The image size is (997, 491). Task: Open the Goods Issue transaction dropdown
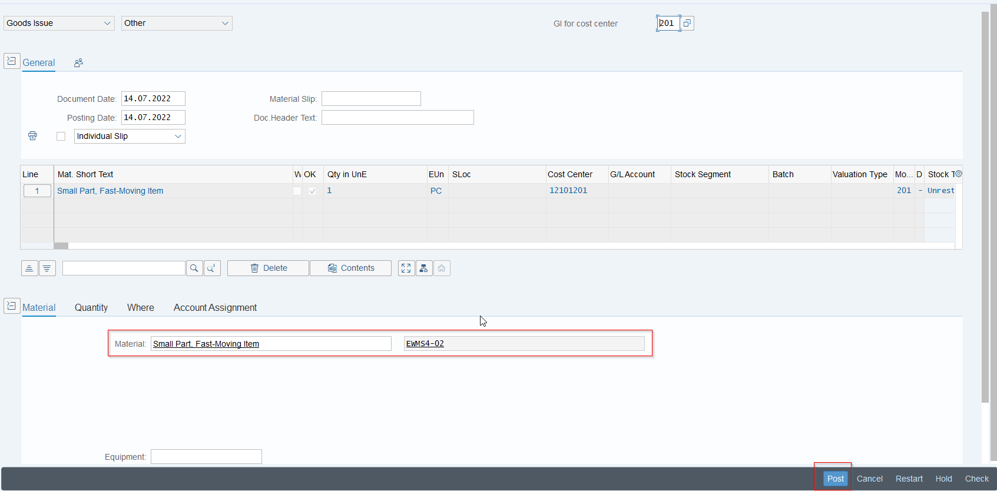[x=59, y=23]
